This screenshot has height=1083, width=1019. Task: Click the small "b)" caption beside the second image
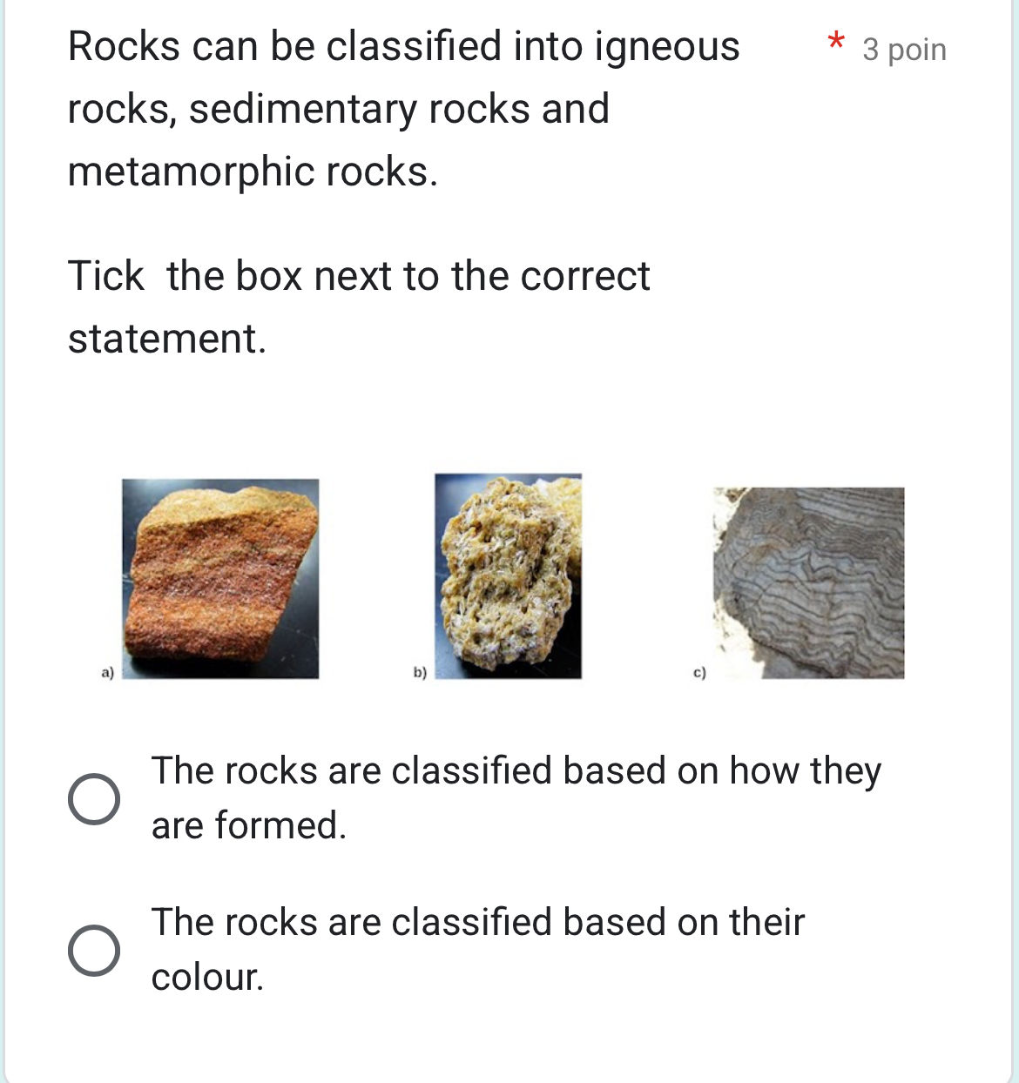(x=420, y=672)
